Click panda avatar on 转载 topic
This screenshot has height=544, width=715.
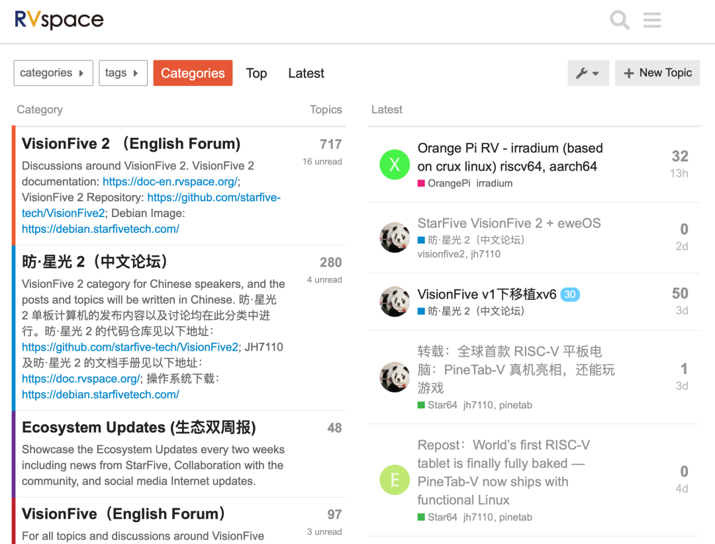click(395, 377)
